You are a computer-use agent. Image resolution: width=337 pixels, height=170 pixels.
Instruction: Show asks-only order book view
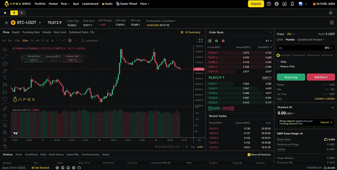point(223,41)
